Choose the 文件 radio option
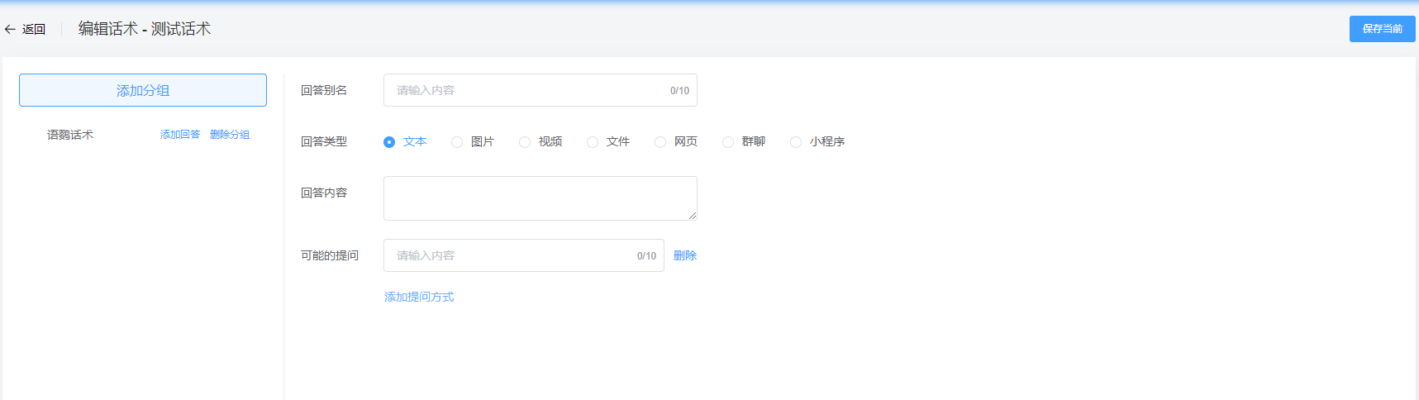Viewport: 1419px width, 400px height. (x=593, y=142)
